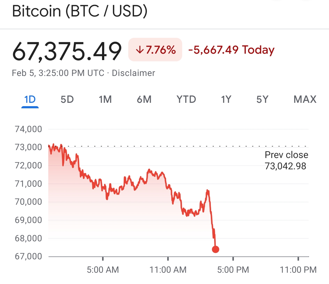Click the Prev close 73,042.98 label
The height and width of the screenshot is (284, 329).
pyautogui.click(x=286, y=160)
